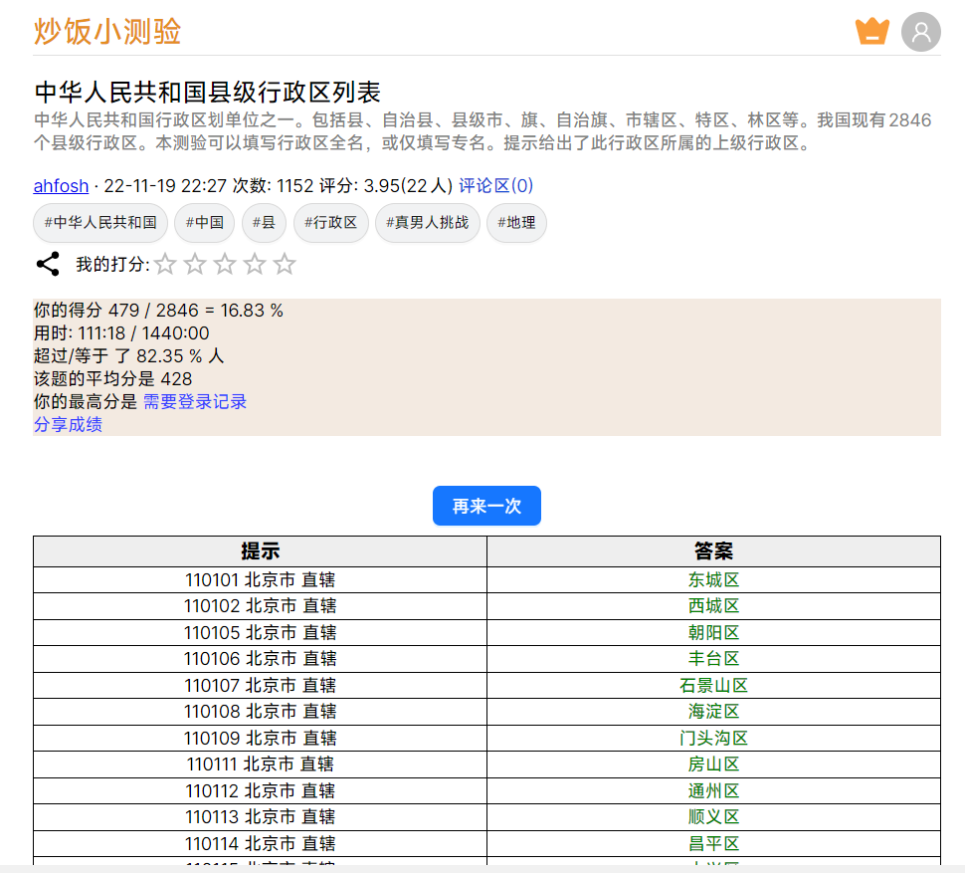Click hint cell 110112 北京市 直辖
The width and height of the screenshot is (965, 873).
(x=261, y=790)
